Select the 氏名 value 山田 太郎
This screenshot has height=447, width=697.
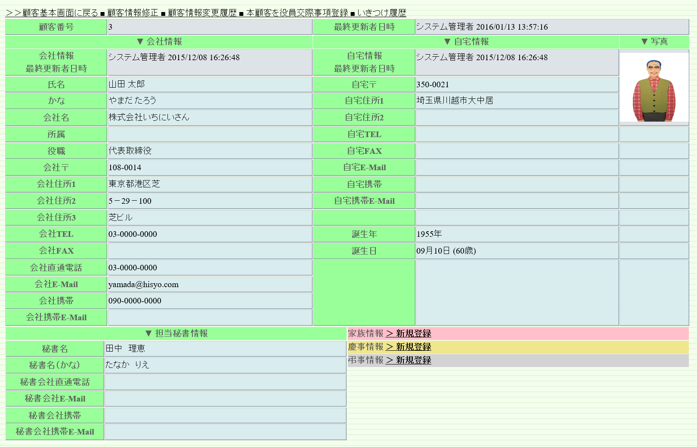click(x=127, y=84)
